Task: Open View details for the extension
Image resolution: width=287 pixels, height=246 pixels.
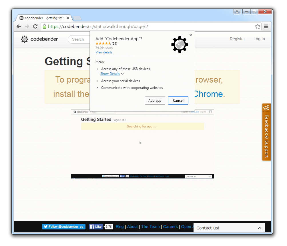Action: [x=104, y=52]
